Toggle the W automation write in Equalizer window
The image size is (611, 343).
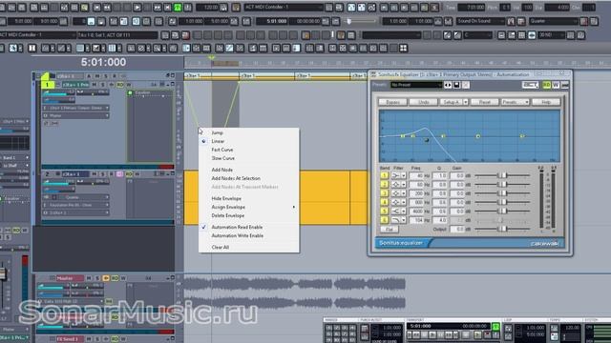pos(556,85)
